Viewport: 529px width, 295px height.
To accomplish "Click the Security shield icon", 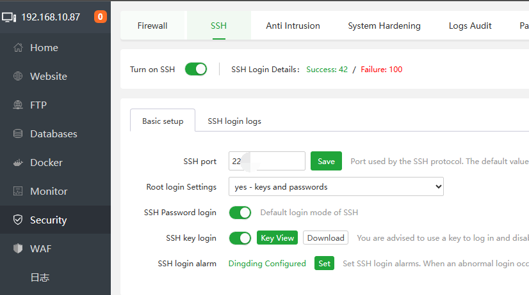I will point(18,220).
